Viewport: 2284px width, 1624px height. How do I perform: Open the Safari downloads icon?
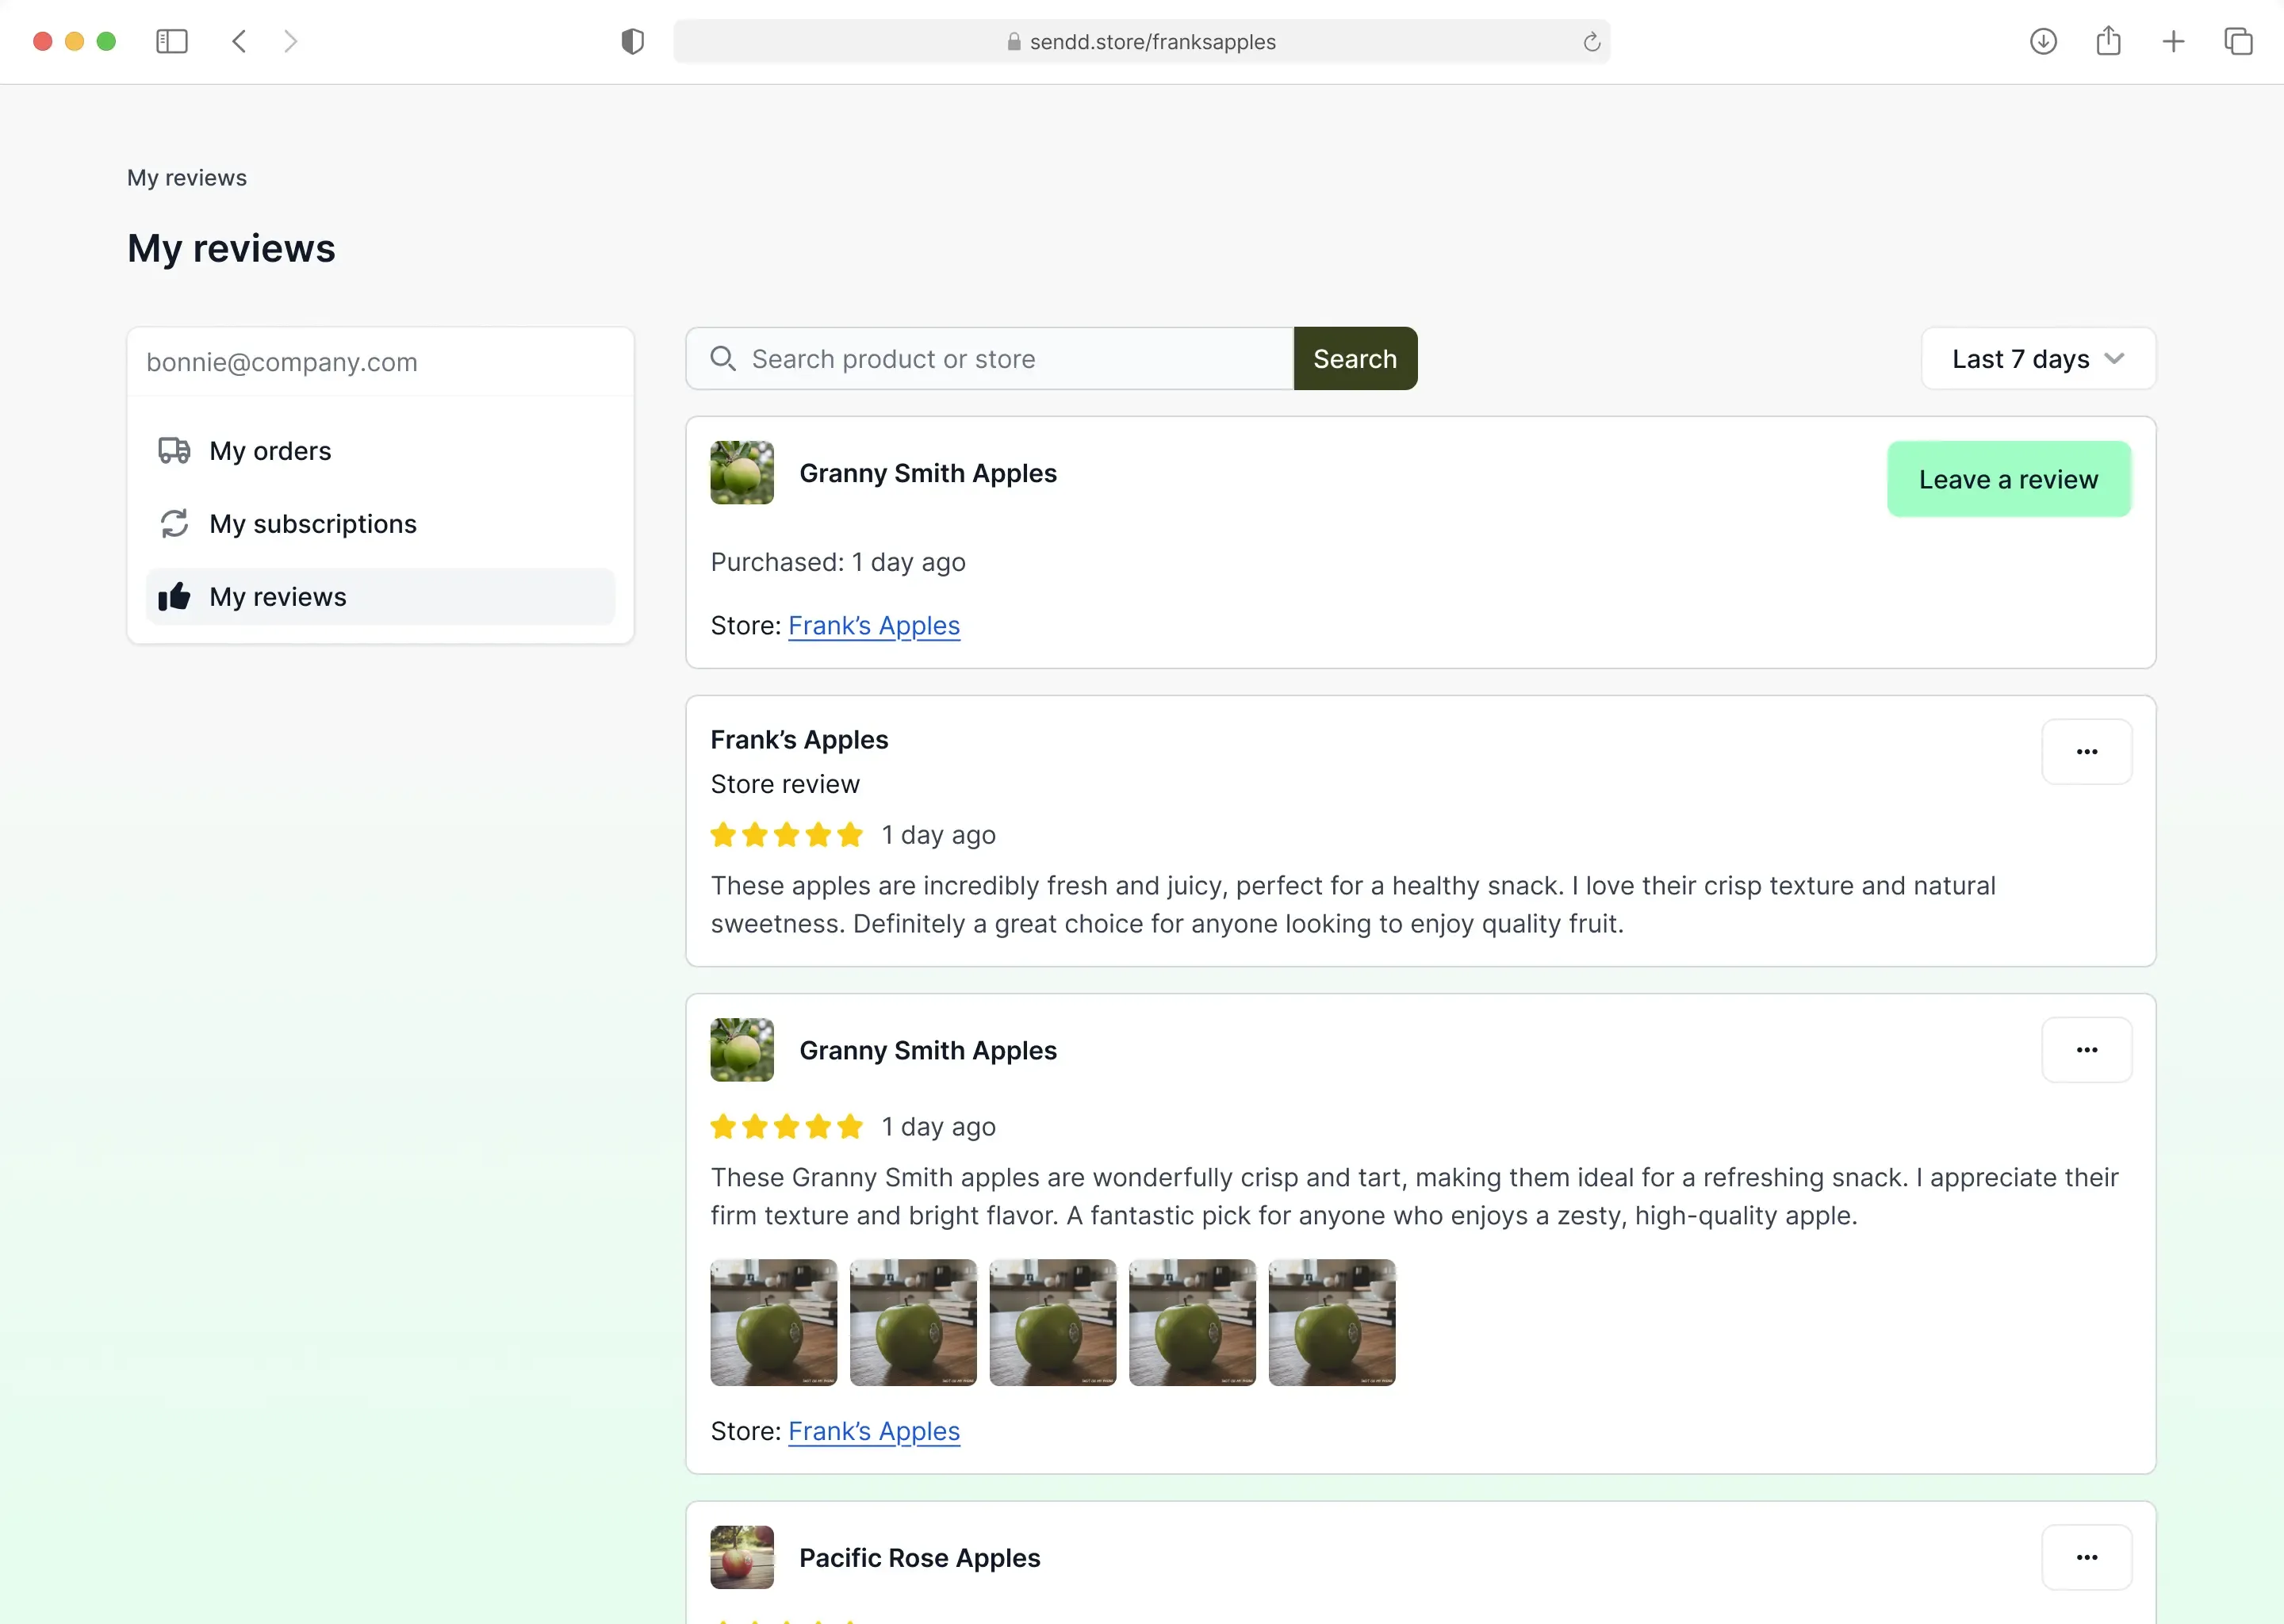pos(2043,41)
